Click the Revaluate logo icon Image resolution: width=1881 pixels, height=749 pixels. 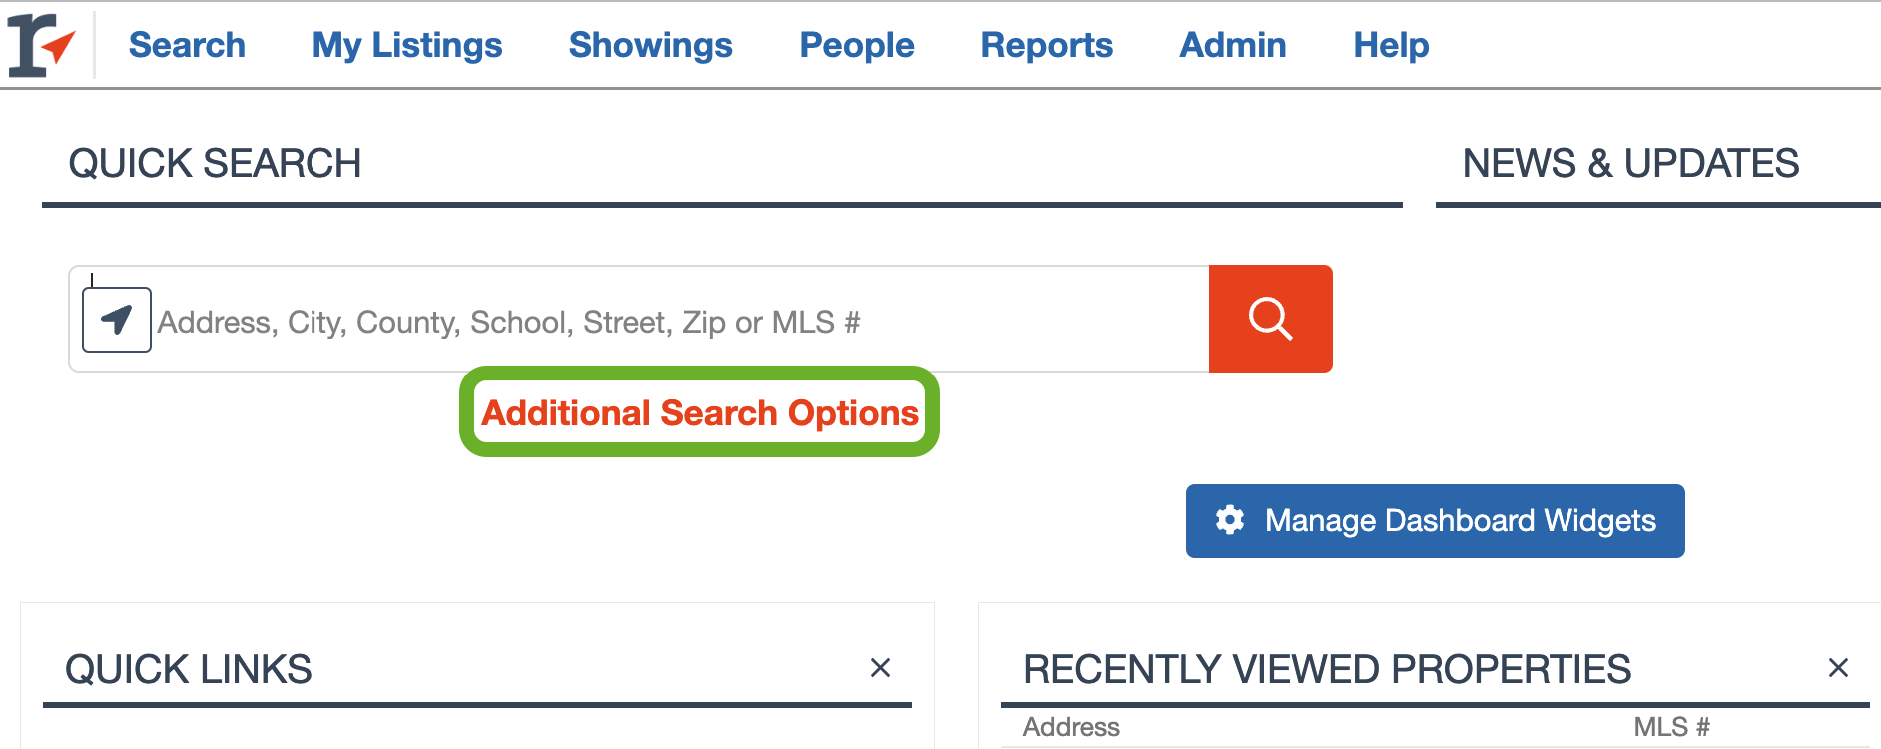[x=44, y=44]
